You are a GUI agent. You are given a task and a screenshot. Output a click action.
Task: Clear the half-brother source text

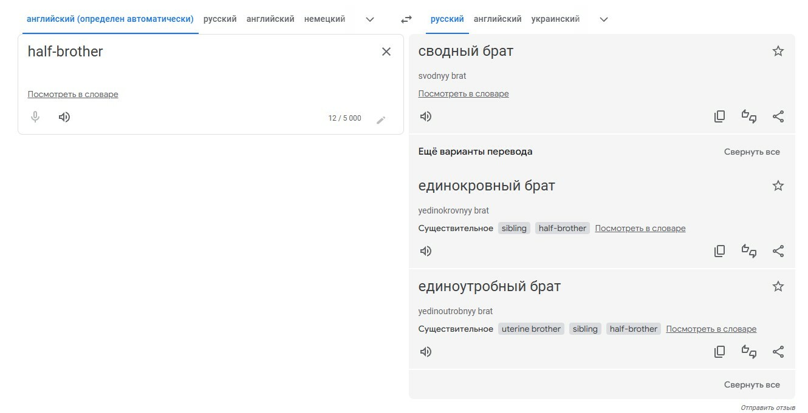click(386, 52)
